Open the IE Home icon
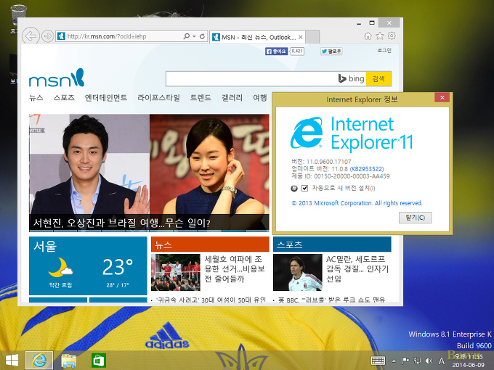The image size is (494, 370). tap(368, 36)
